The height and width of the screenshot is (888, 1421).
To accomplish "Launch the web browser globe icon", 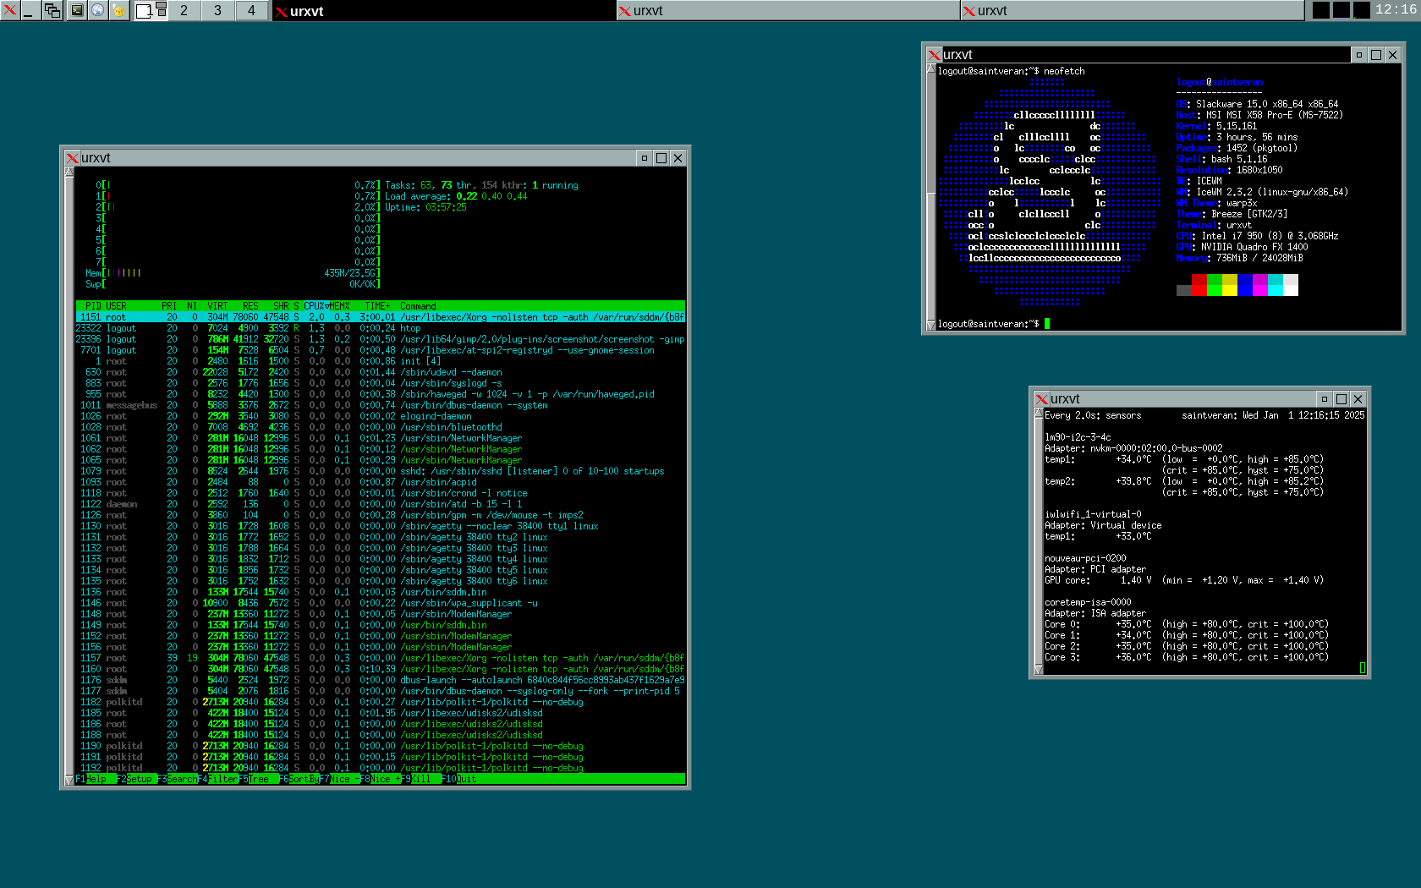I will coord(98,10).
